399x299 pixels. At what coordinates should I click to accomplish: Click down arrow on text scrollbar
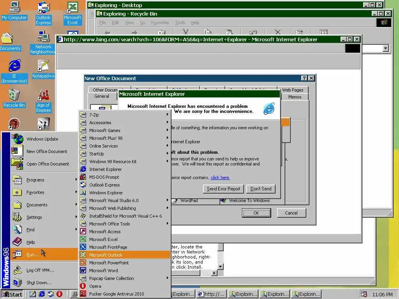tap(221, 267)
